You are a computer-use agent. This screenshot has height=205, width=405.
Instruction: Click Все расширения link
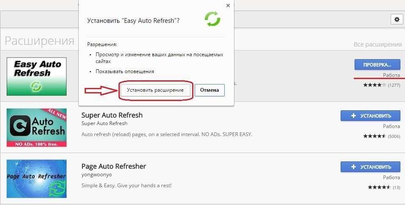(x=377, y=44)
